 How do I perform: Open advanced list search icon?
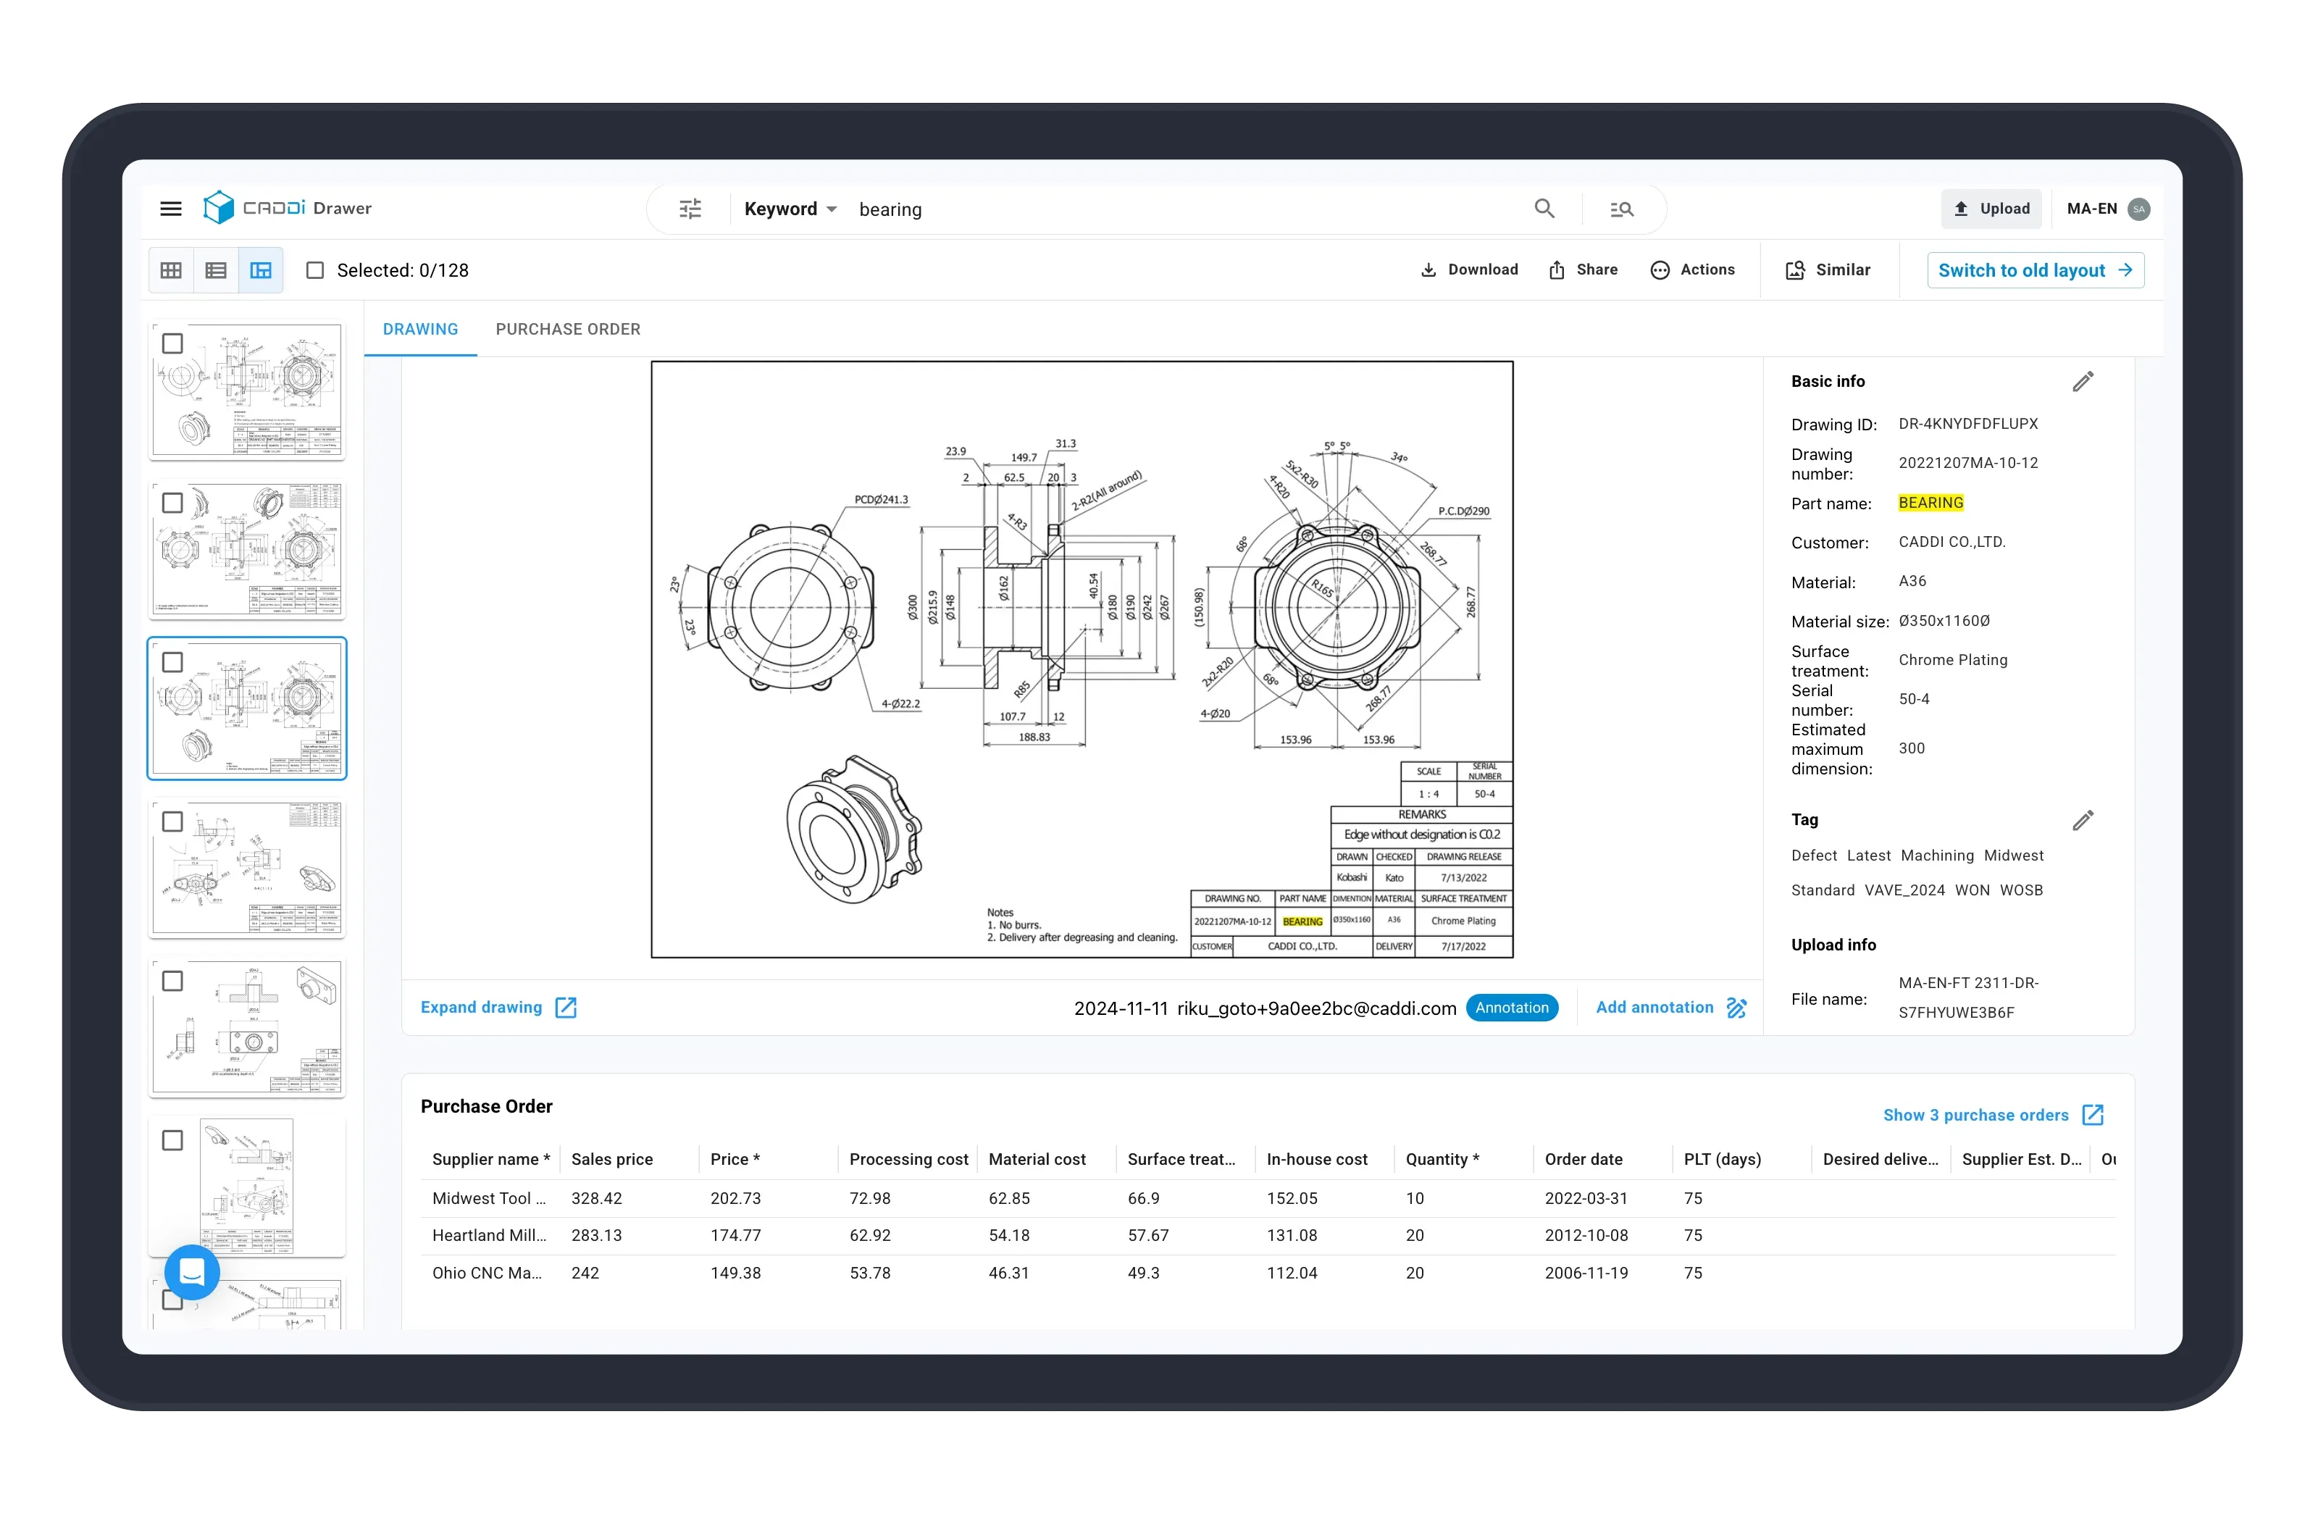click(x=1621, y=209)
